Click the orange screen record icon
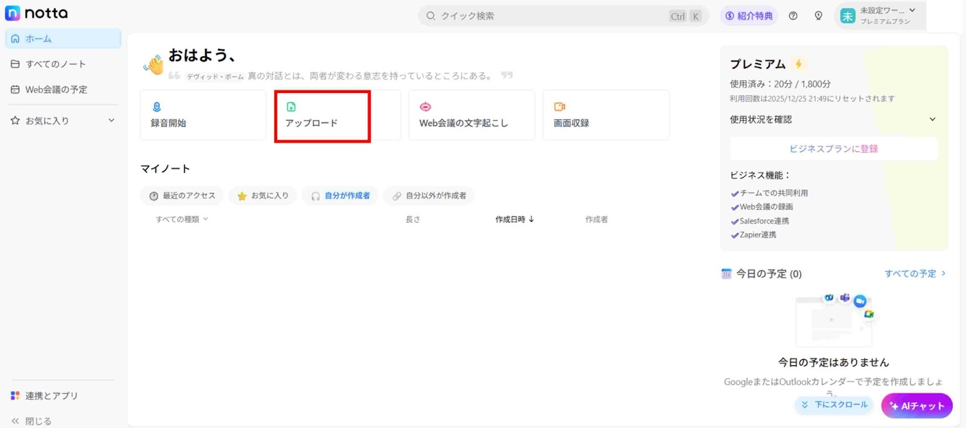The height and width of the screenshot is (428, 966). (x=560, y=107)
